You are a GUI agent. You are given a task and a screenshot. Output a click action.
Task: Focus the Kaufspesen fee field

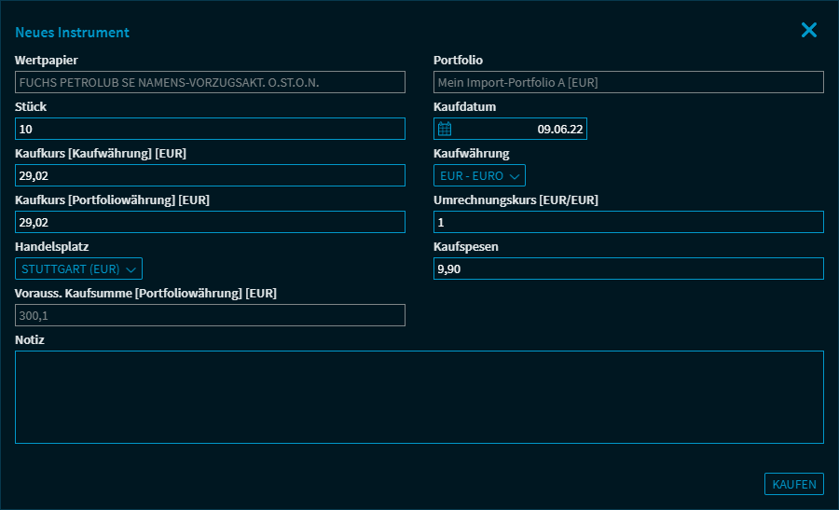coord(628,269)
